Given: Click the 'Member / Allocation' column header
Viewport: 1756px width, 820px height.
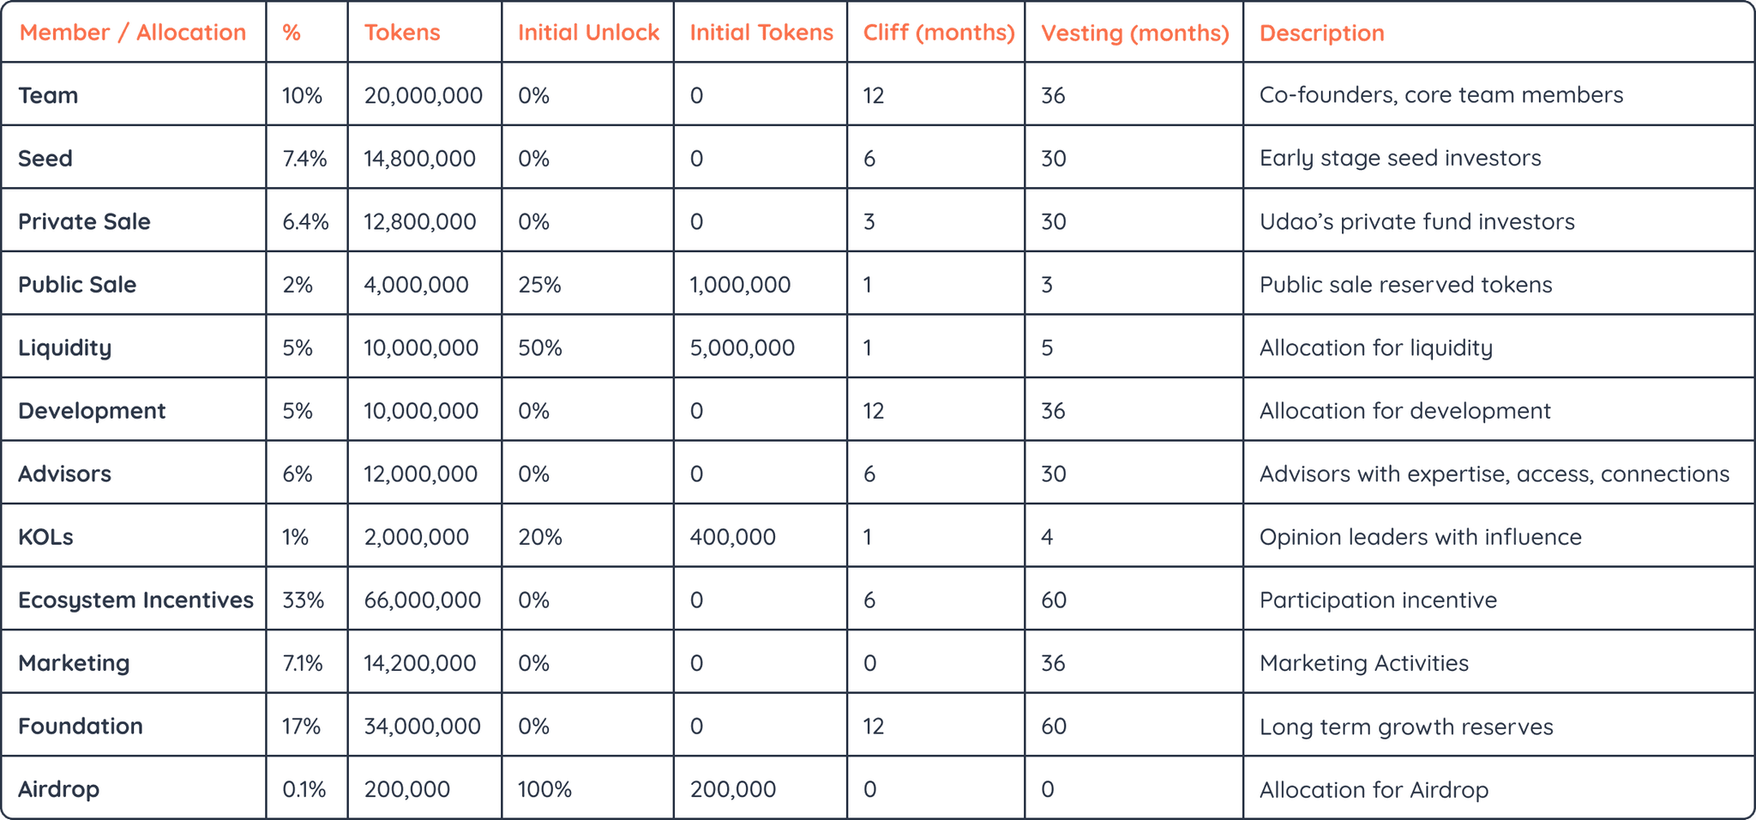Looking at the screenshot, I should point(133,33).
